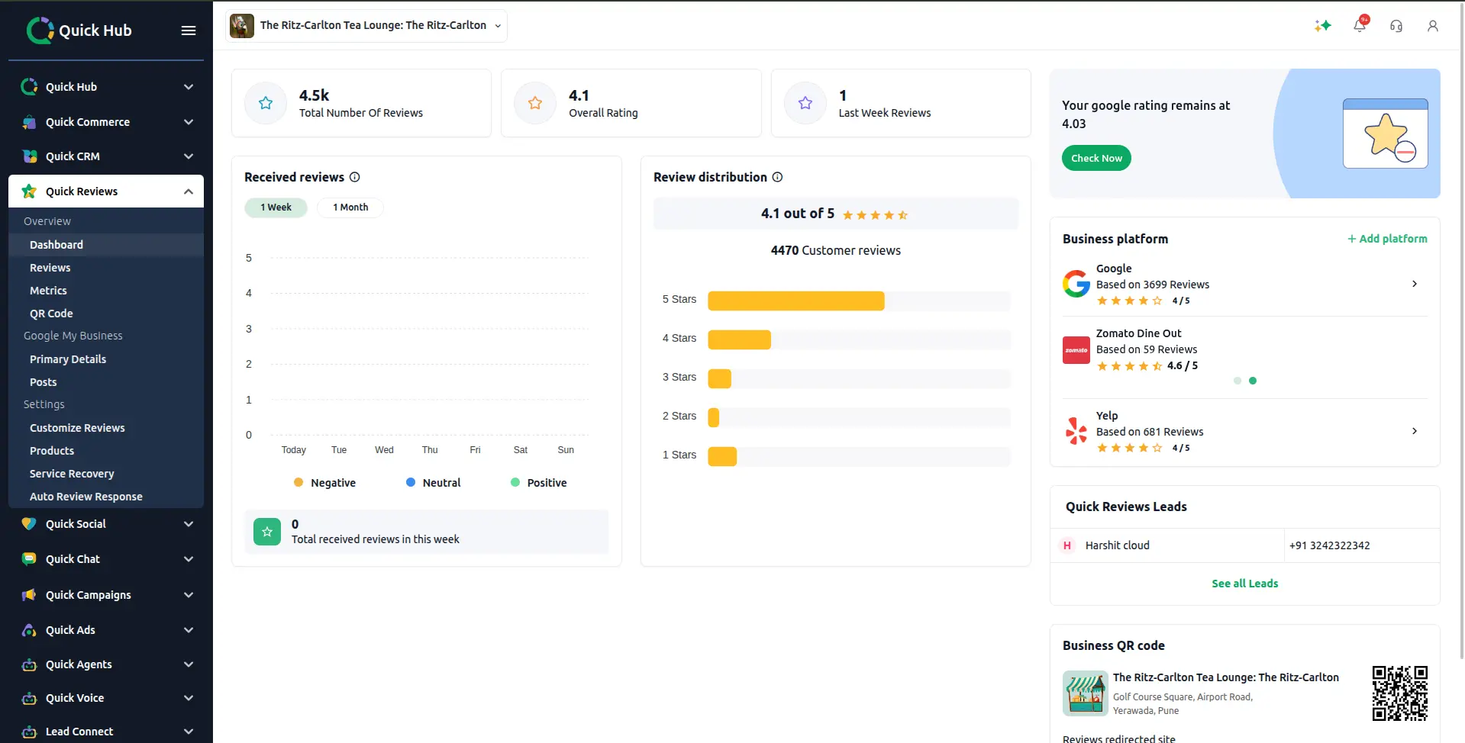Click the Yelp platform logo
This screenshot has width=1465, height=743.
(1076, 431)
